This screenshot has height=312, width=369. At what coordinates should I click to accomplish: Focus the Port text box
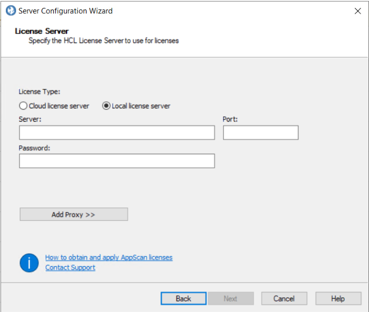point(261,133)
